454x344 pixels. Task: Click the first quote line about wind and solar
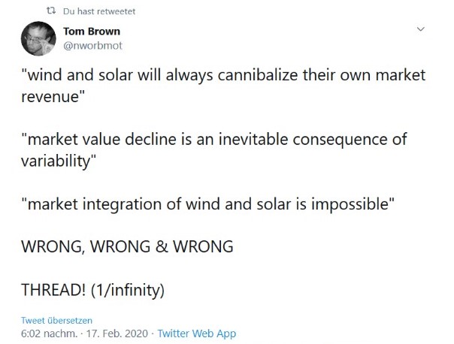tap(223, 86)
